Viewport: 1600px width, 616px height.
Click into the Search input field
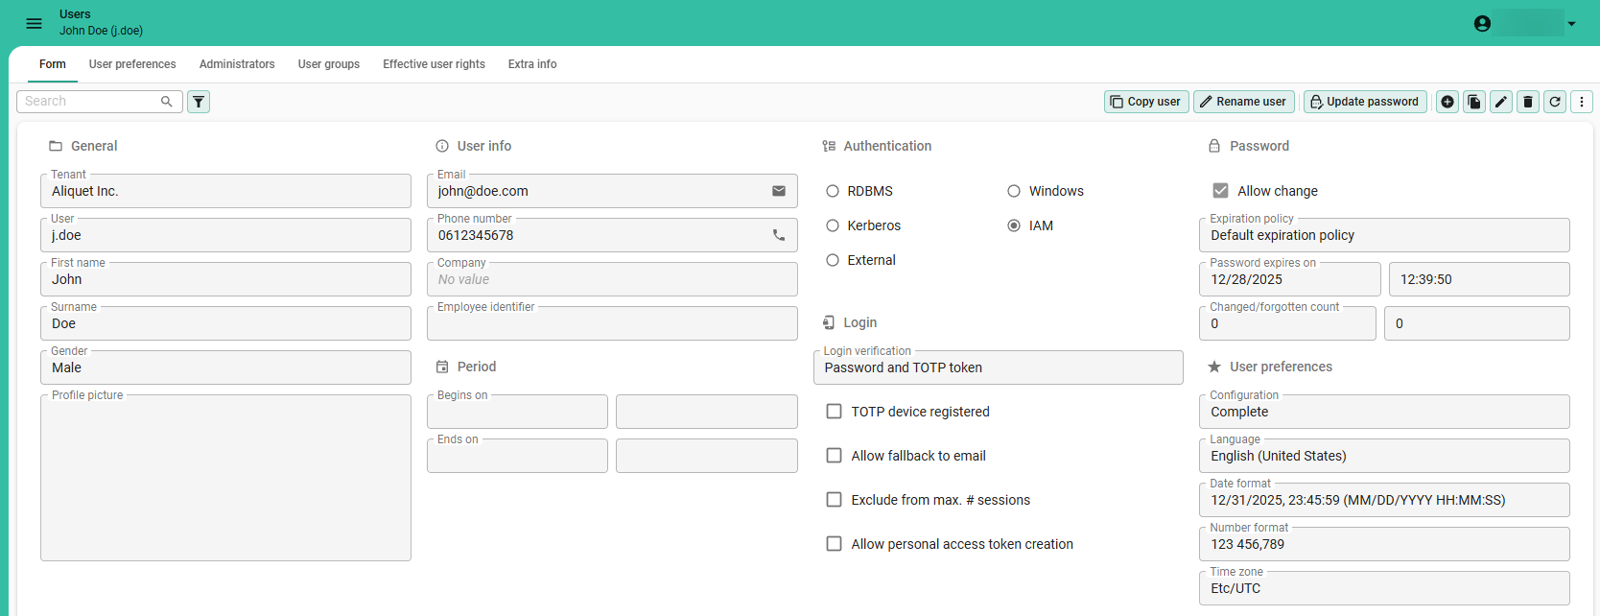[90, 102]
